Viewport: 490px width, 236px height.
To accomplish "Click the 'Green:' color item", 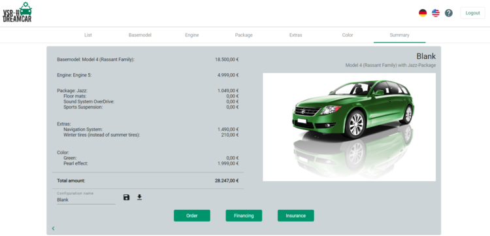I will 70,158.
